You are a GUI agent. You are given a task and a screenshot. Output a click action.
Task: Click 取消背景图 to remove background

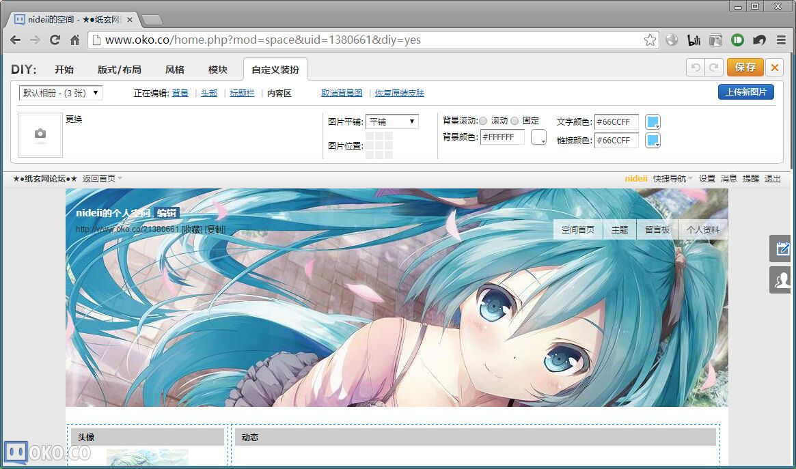point(342,94)
